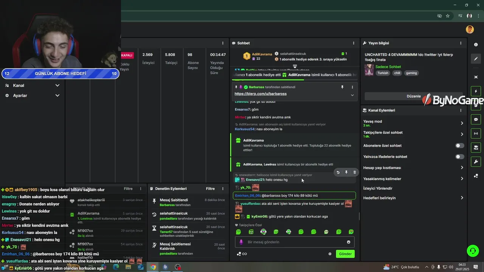Image resolution: width=484 pixels, height=272 pixels.
Task: Select atakhelikopteriii follow activity entry
Action: (107, 202)
